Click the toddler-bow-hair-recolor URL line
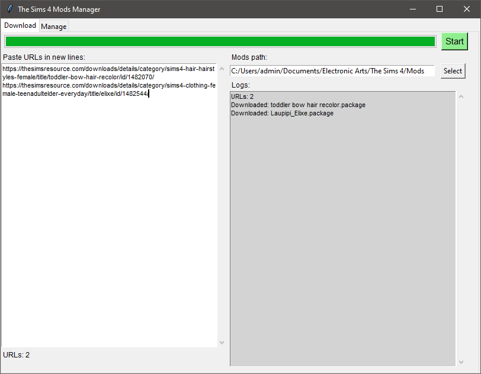The width and height of the screenshot is (481, 374). tap(108, 73)
